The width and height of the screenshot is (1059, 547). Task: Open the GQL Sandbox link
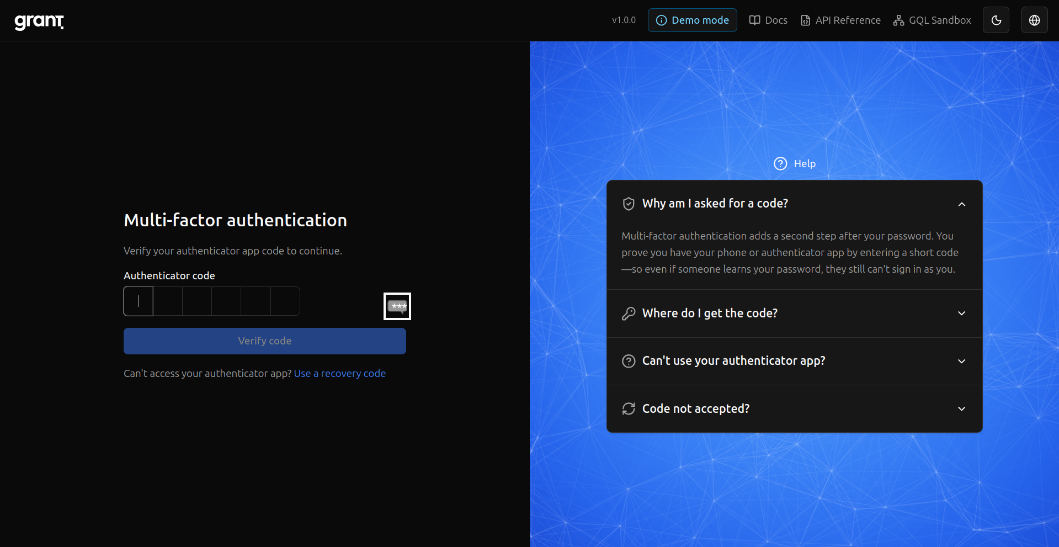point(932,20)
